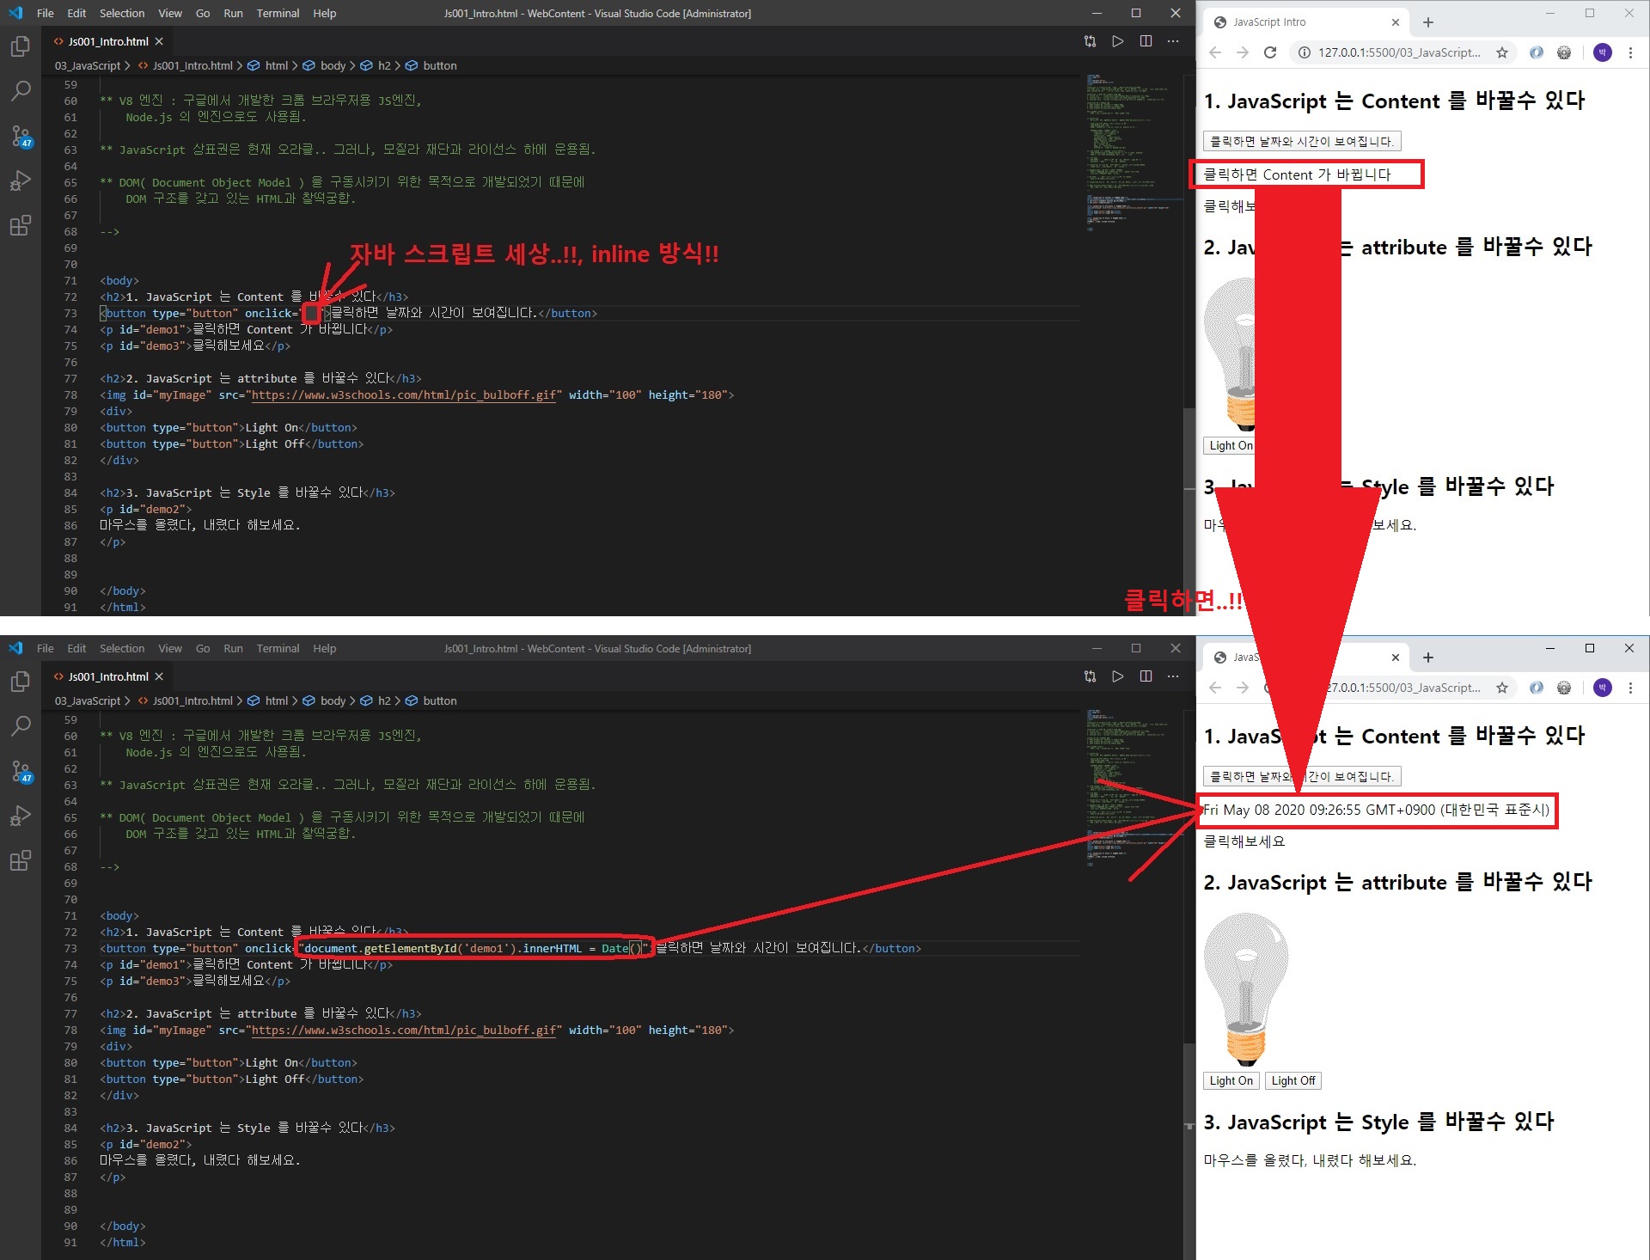Open Chrome three-dot menu in bottom browser
Image resolution: width=1650 pixels, height=1260 pixels.
tap(1630, 688)
